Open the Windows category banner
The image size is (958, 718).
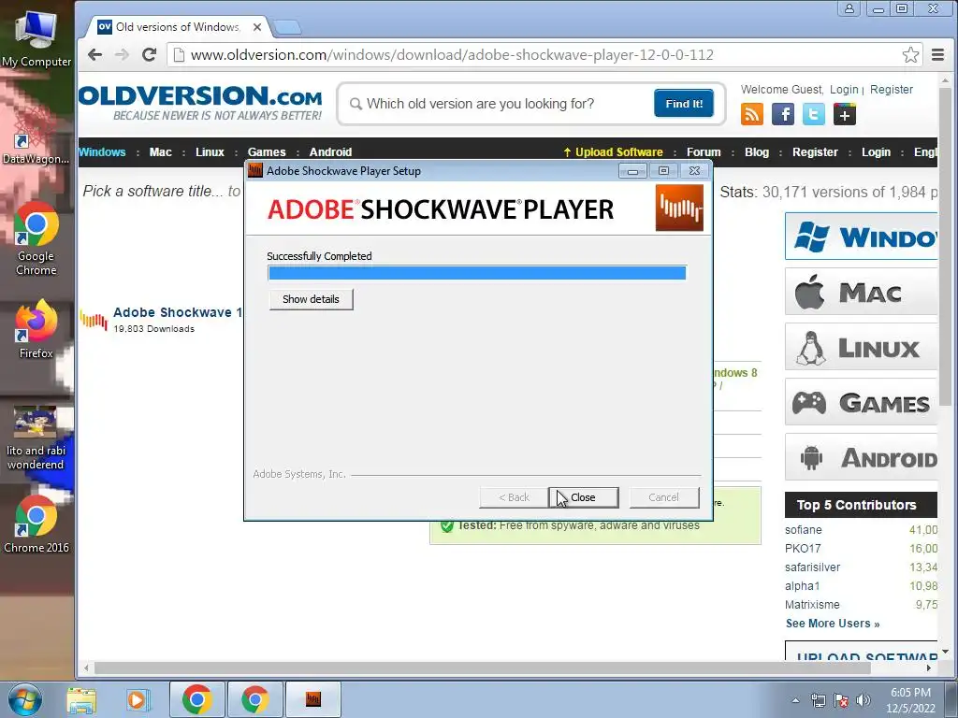(x=861, y=237)
